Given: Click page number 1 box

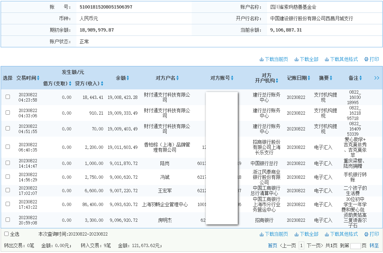Looking at the screenshot, I should 301,246.
